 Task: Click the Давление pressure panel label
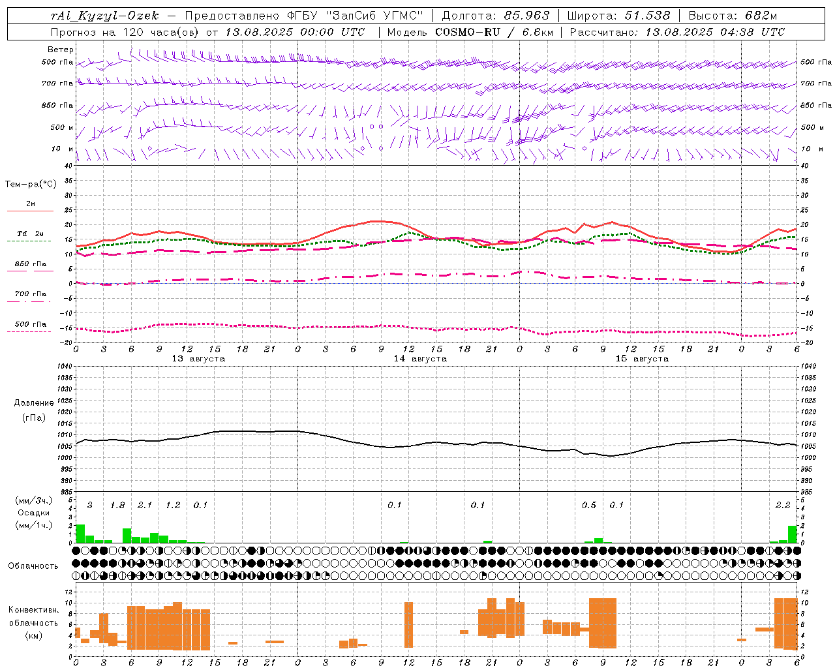click(x=33, y=403)
